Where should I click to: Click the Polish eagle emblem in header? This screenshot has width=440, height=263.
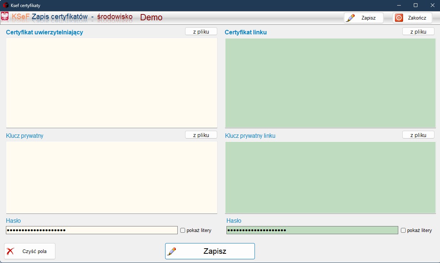[x=5, y=17]
